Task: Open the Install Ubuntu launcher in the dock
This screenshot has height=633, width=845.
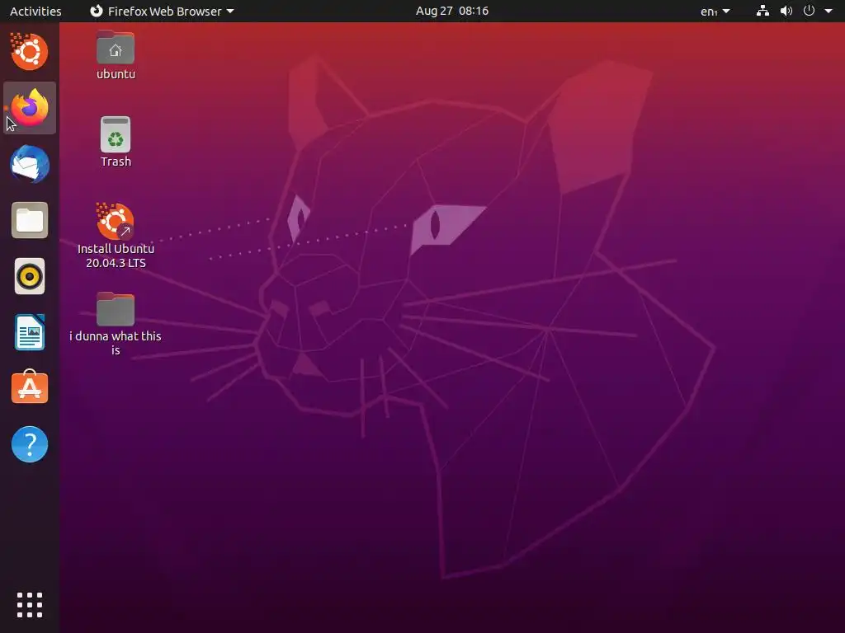Action: [x=29, y=52]
